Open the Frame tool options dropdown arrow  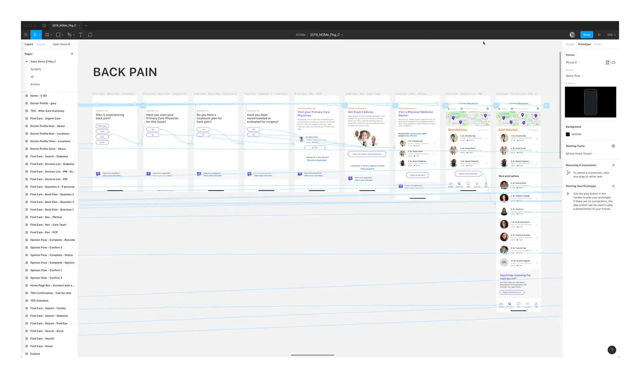point(51,35)
